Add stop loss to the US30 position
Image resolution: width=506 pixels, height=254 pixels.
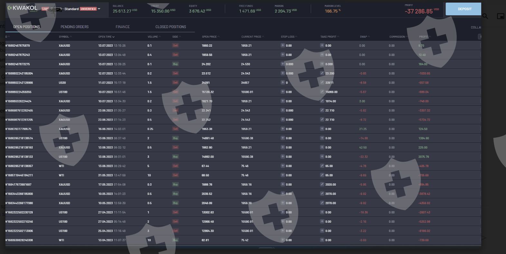[x=283, y=83]
